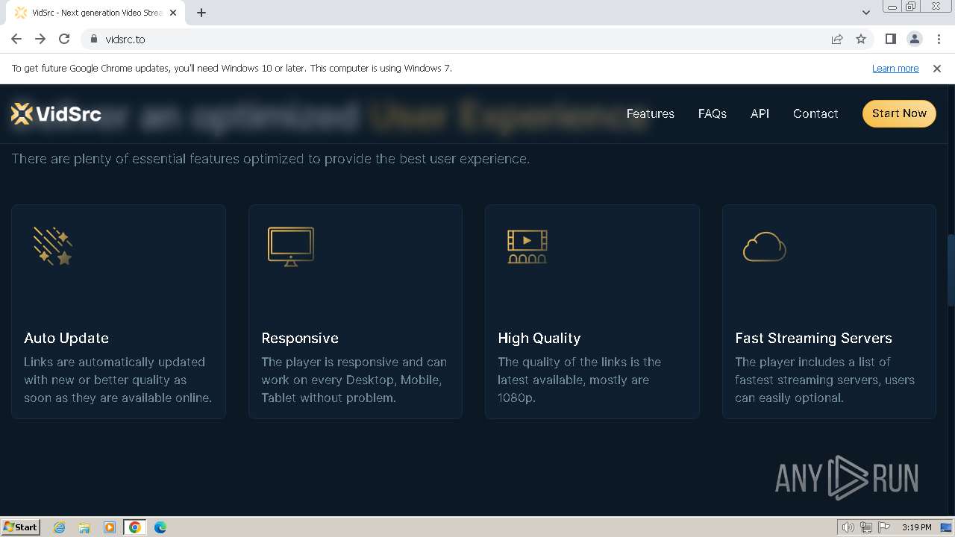955x537 pixels.
Task: Click the Start Now button
Action: tap(899, 113)
